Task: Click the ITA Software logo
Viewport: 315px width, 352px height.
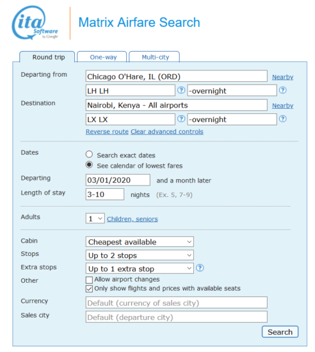Action: pos(35,22)
